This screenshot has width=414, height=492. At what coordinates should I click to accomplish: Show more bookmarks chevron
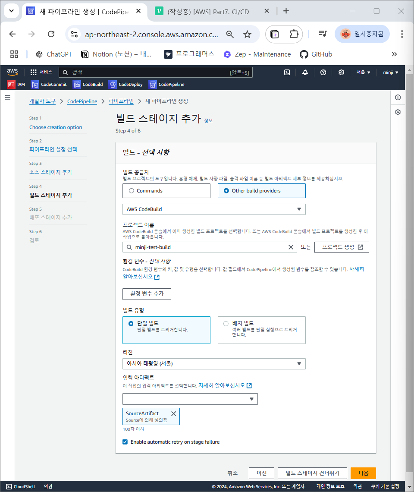(x=394, y=54)
